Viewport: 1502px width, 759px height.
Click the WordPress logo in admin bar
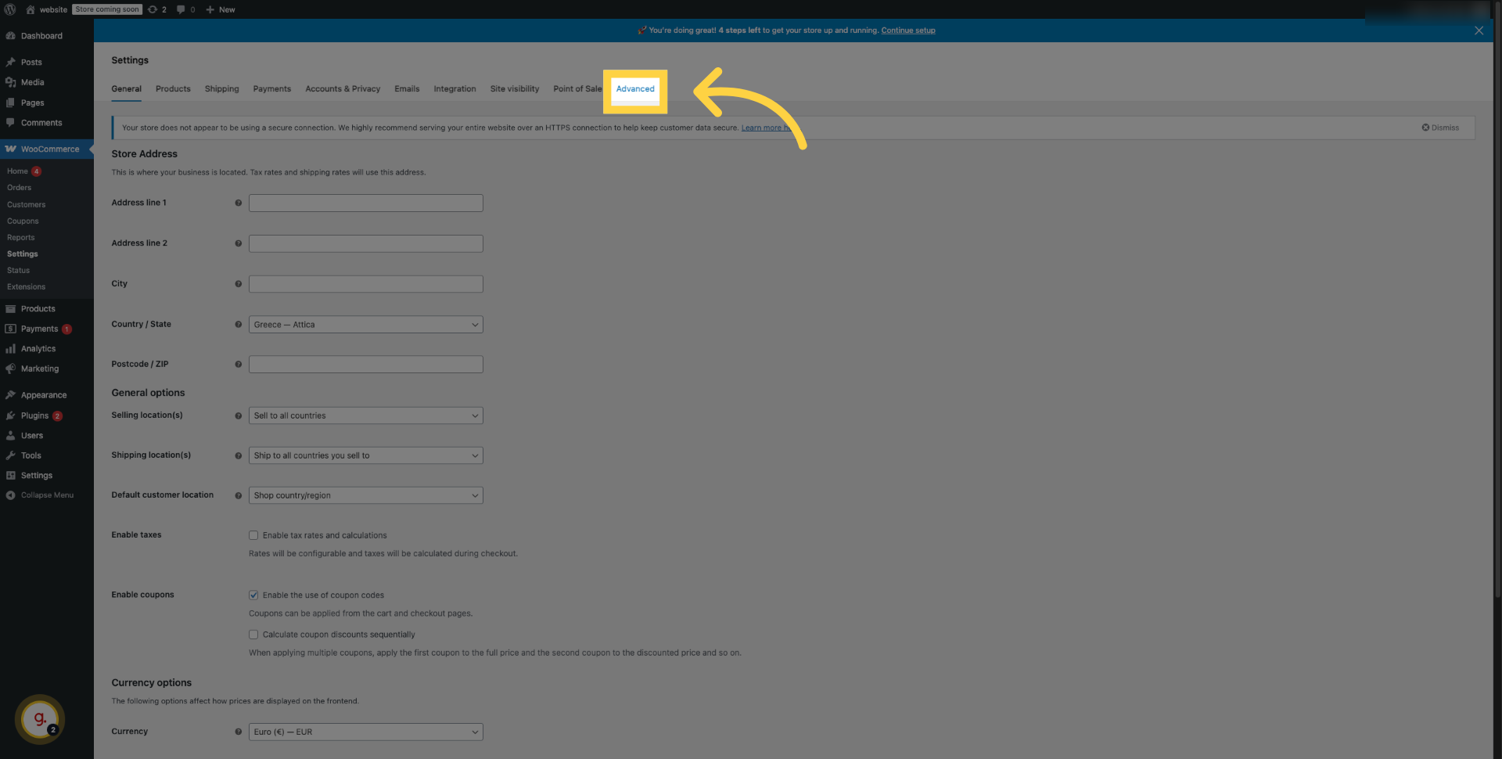tap(10, 9)
